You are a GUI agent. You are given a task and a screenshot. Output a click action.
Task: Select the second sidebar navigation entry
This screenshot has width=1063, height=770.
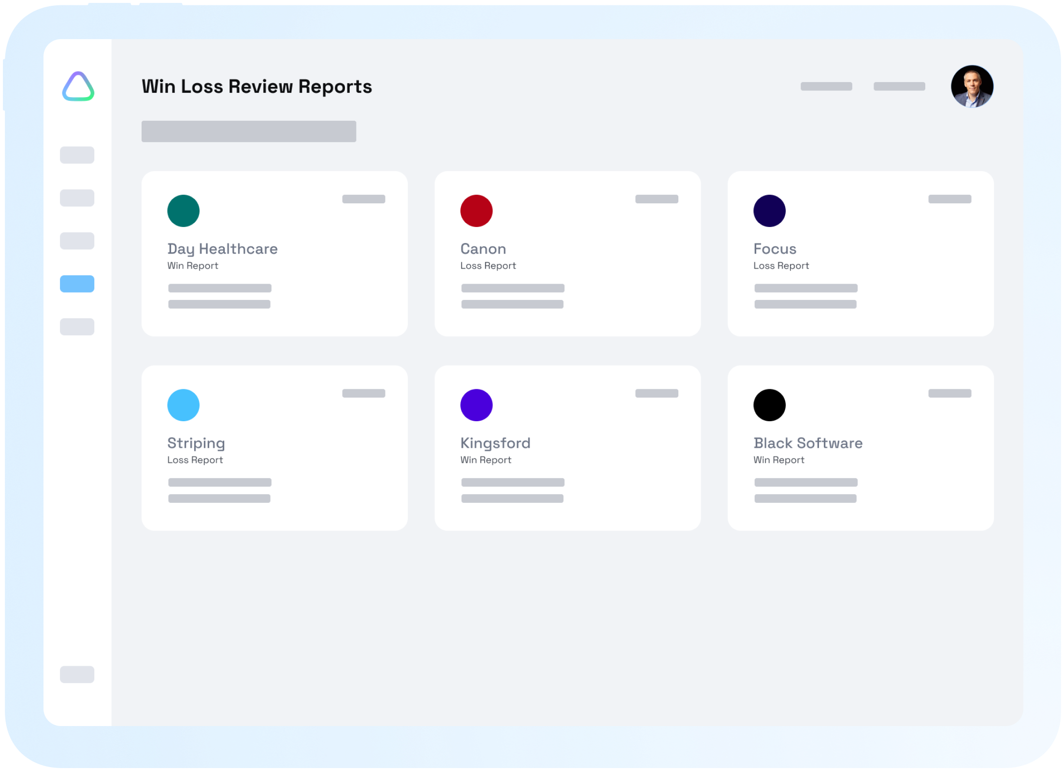77,198
